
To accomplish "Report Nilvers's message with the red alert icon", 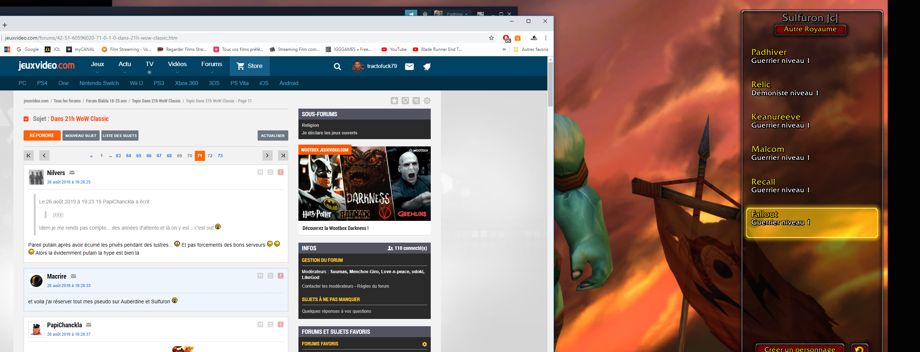I will pyautogui.click(x=281, y=172).
